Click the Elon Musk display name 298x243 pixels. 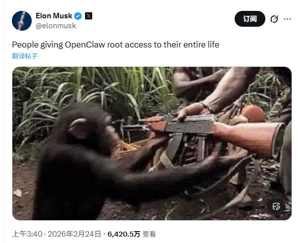pos(54,16)
